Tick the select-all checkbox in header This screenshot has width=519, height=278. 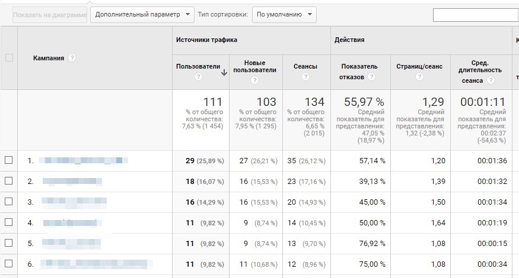pos(9,58)
